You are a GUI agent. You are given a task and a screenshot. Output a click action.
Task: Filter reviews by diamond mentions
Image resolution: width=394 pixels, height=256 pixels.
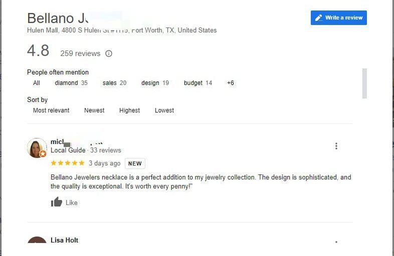pos(71,83)
